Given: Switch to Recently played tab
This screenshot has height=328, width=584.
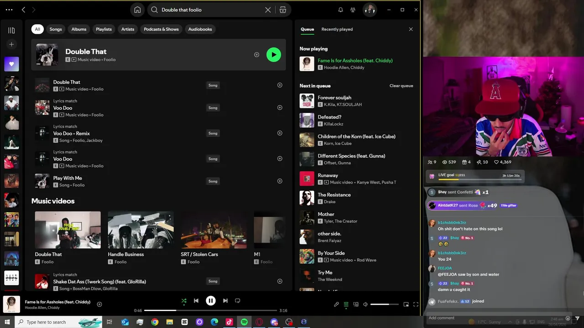Looking at the screenshot, I should pyautogui.click(x=337, y=29).
